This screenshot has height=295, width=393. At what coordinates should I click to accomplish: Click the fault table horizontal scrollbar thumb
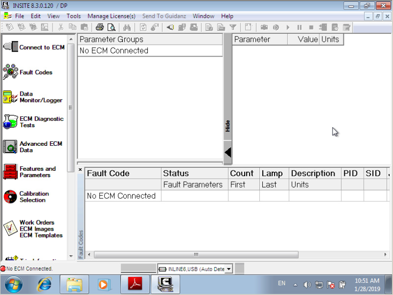[196, 254]
